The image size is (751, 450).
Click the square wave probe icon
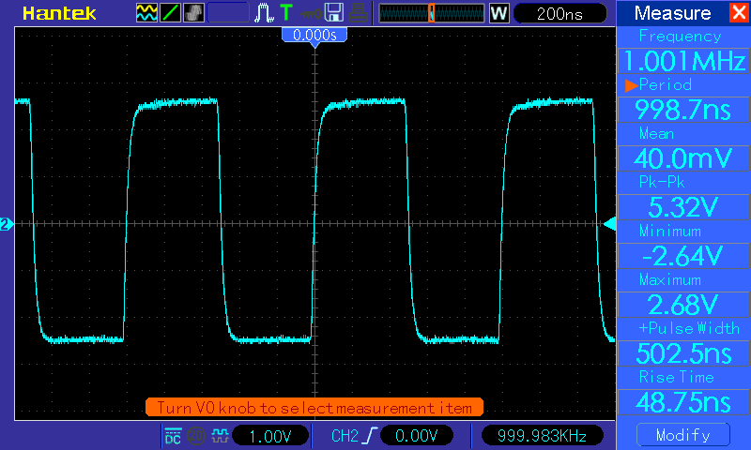[x=220, y=435]
